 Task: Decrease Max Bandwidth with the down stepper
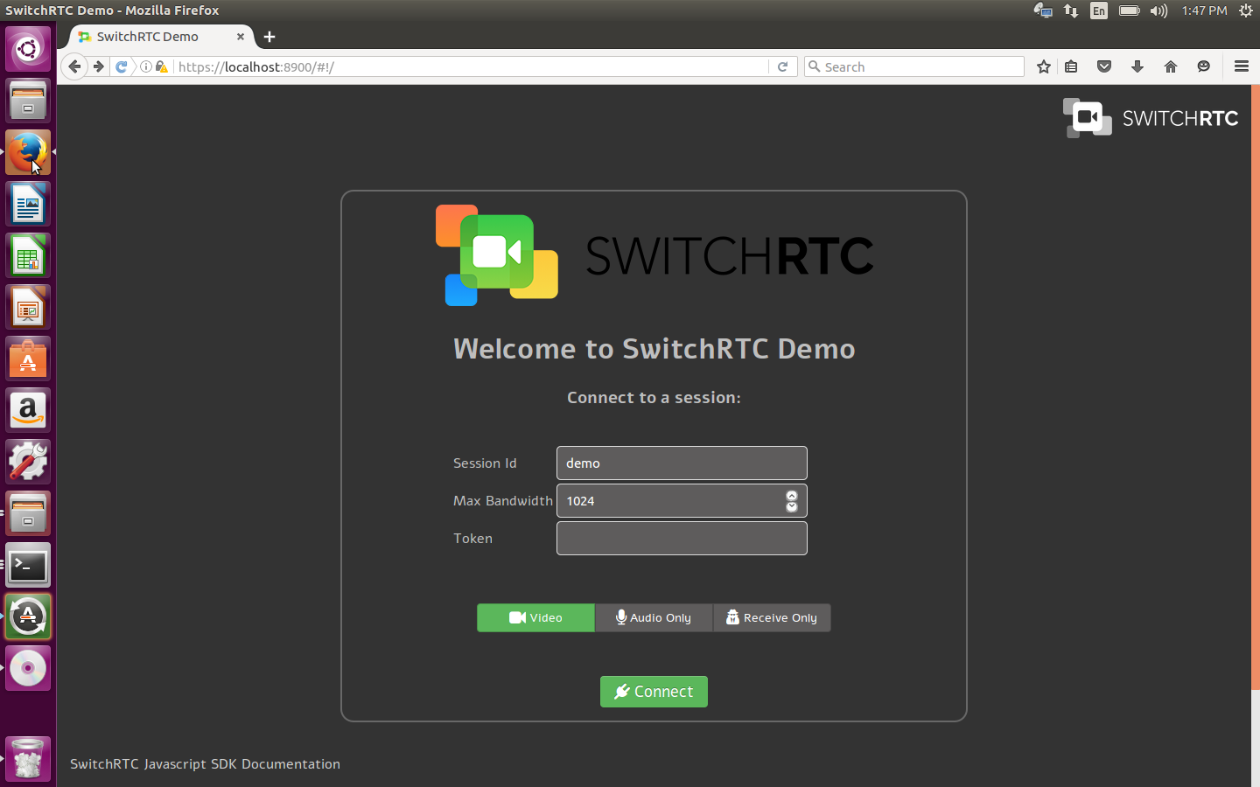pyautogui.click(x=792, y=507)
